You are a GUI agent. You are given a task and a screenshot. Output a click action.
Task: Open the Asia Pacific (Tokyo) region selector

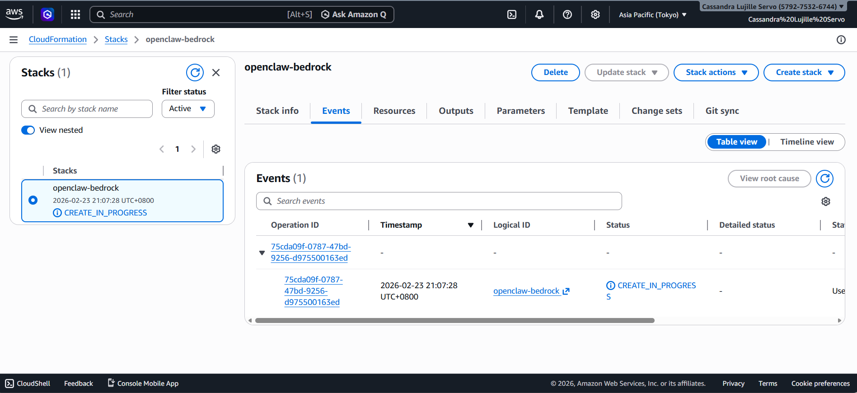point(652,15)
